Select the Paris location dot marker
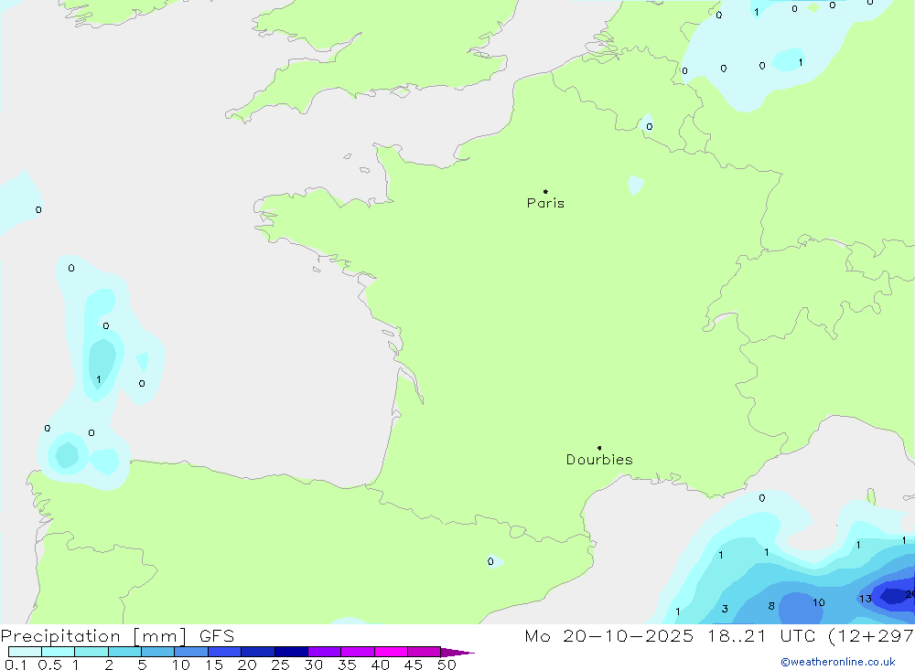 click(545, 191)
